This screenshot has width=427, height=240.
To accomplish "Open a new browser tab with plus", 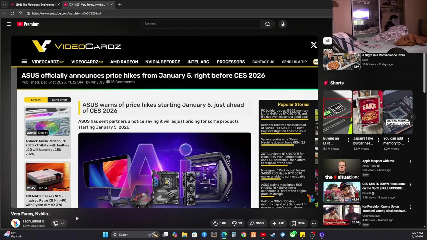I will pos(120,4).
